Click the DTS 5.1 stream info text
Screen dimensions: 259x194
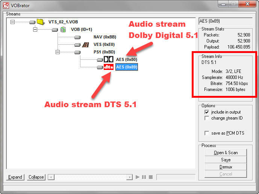pyautogui.click(x=209, y=62)
